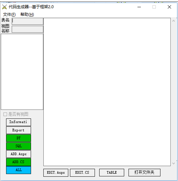Click the Informati button
The height and width of the screenshot is (181, 178).
[19, 122]
